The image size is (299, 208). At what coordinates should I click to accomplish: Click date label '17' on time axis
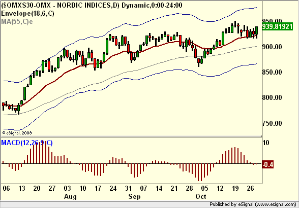tap(98, 188)
